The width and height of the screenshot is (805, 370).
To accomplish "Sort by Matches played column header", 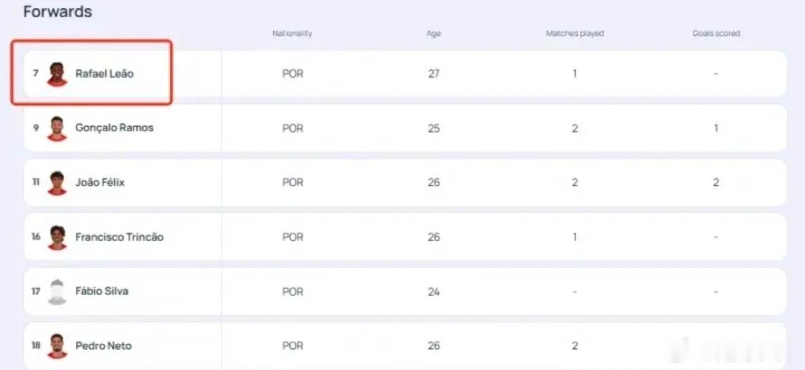I will (x=575, y=34).
